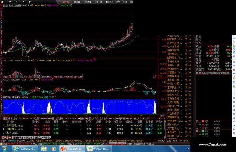The image size is (236, 152).
Task: Open the 系统 menu
Action: pos(125,2)
